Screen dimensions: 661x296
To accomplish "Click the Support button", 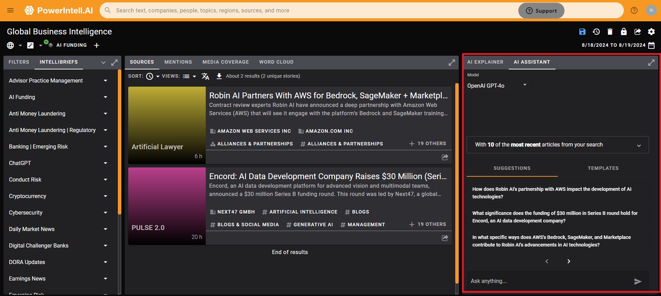I will click(541, 11).
